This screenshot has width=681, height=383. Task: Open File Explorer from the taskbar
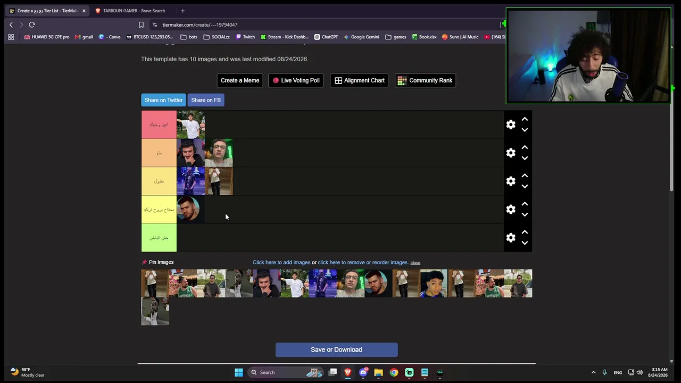[x=378, y=372]
